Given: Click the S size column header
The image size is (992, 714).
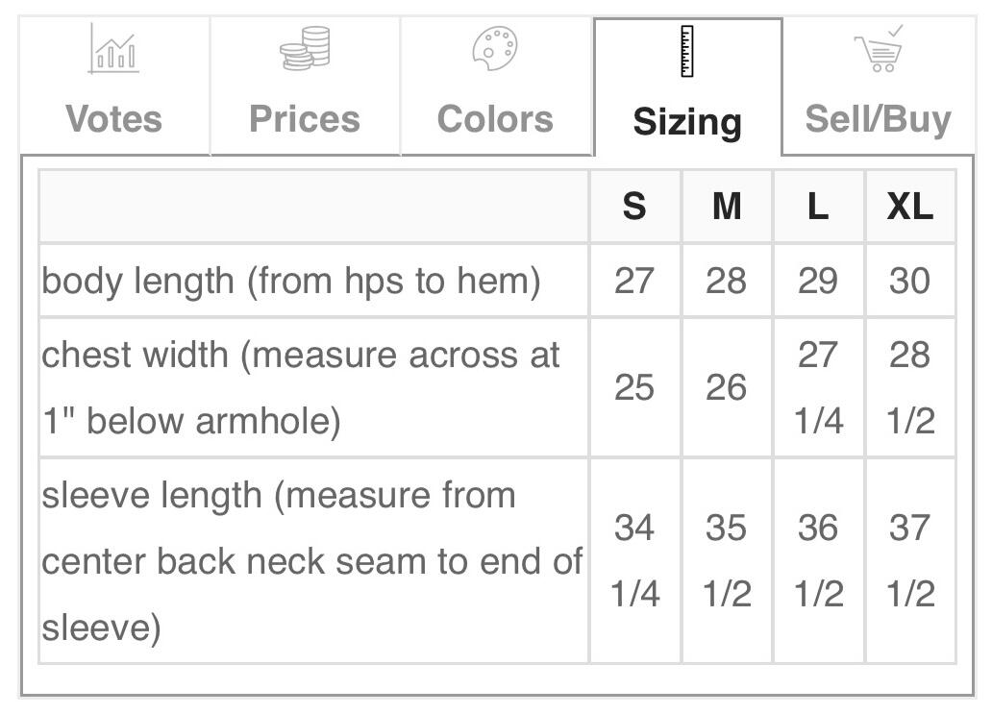Looking at the screenshot, I should [634, 207].
